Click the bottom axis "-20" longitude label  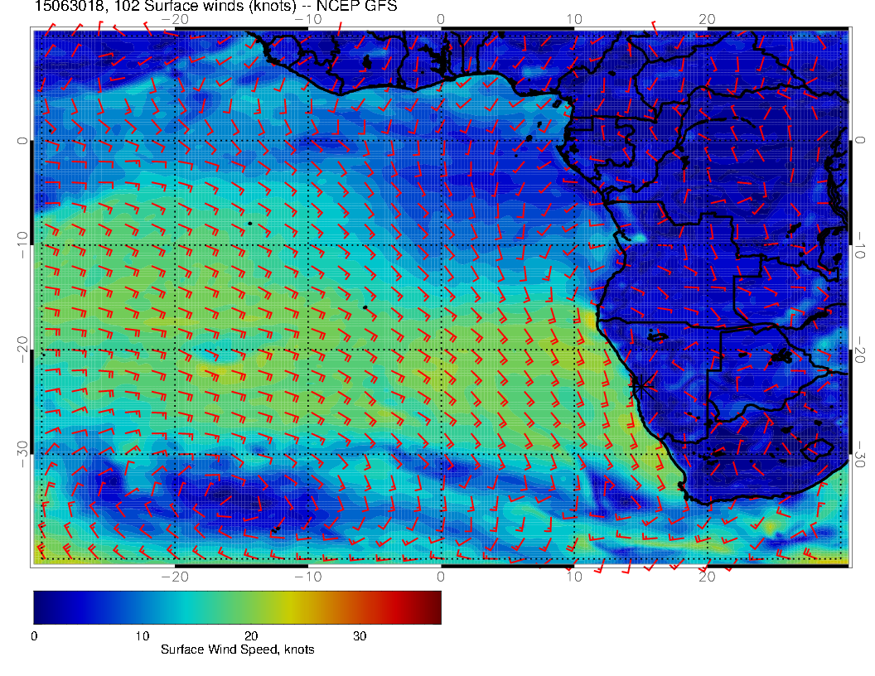coord(174,576)
